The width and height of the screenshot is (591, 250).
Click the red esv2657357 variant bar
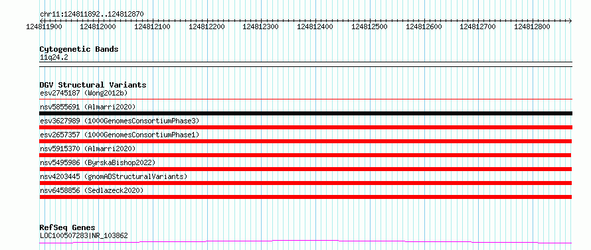pyautogui.click(x=305, y=141)
